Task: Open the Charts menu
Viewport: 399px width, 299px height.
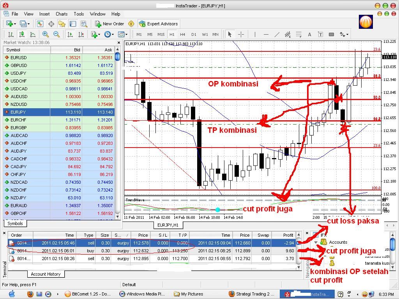Action: (62, 14)
